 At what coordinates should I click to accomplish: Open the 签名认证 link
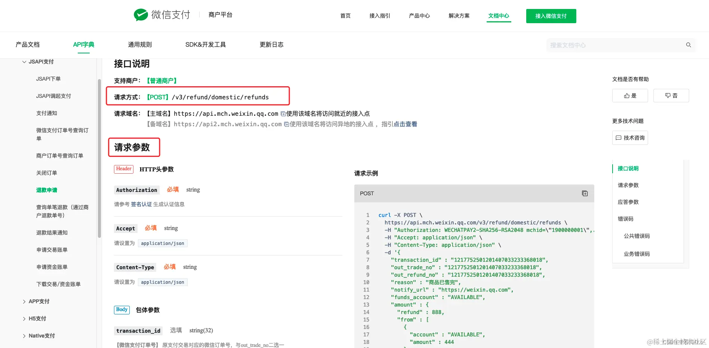tap(141, 204)
